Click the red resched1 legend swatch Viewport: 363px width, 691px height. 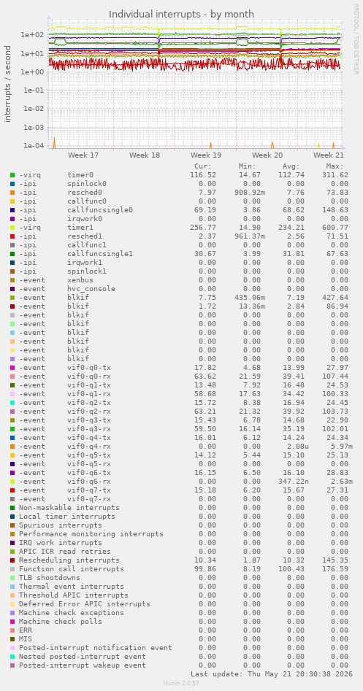(12, 236)
